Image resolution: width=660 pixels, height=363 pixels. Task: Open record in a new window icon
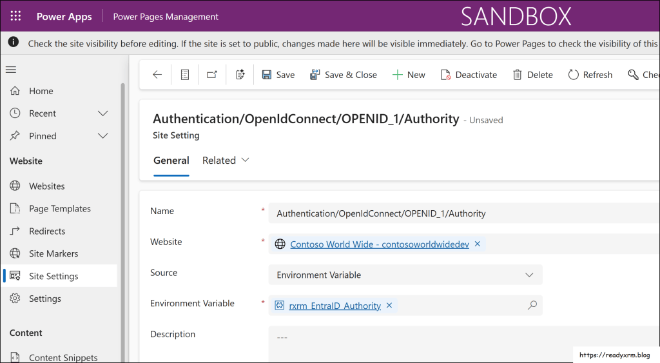tap(212, 75)
